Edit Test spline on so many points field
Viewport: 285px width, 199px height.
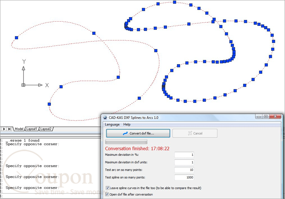click(x=184, y=177)
